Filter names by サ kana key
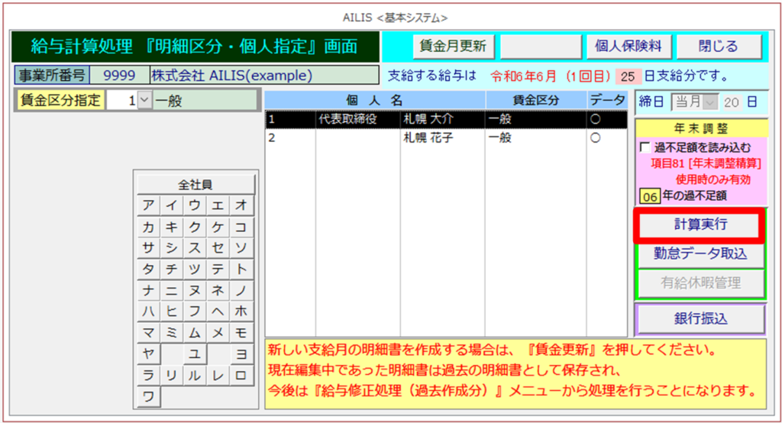782x423 pixels. click(x=148, y=248)
